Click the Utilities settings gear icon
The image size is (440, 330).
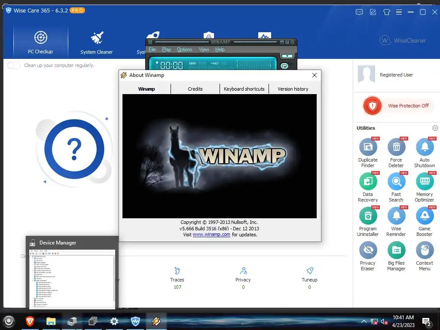[435, 128]
